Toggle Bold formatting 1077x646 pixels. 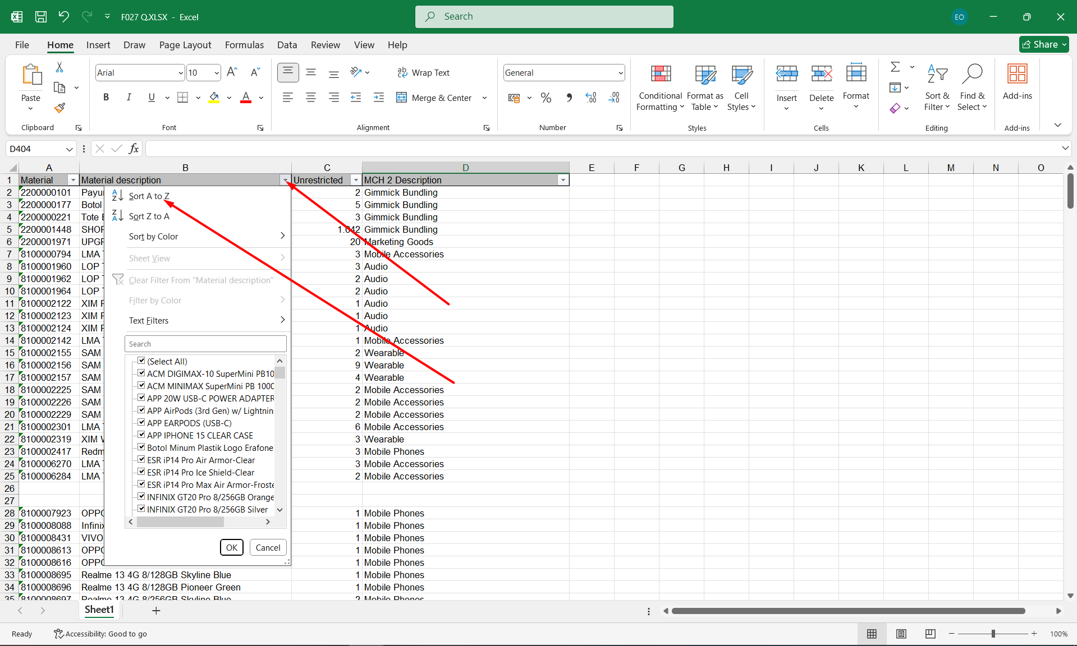(x=106, y=98)
